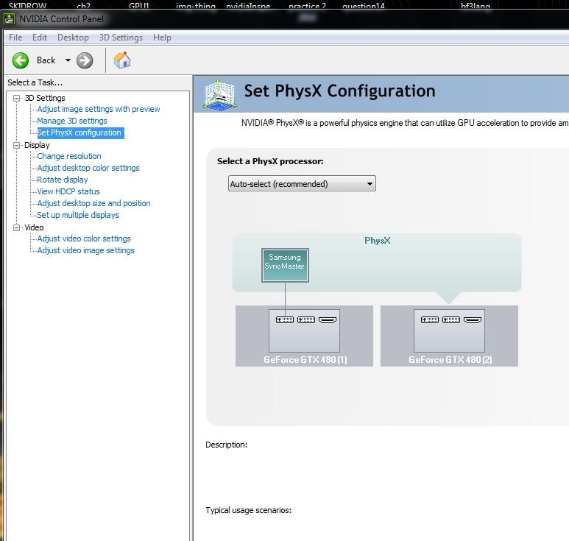Click the 'Description:' label
The height and width of the screenshot is (541, 569).
pos(227,445)
